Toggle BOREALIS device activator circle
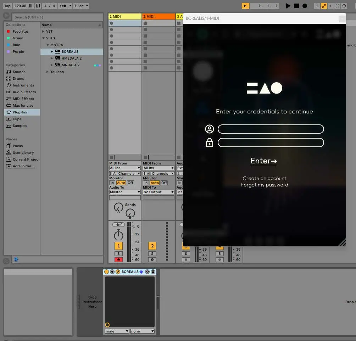Viewport: 356px width, 341px height. coord(106,272)
